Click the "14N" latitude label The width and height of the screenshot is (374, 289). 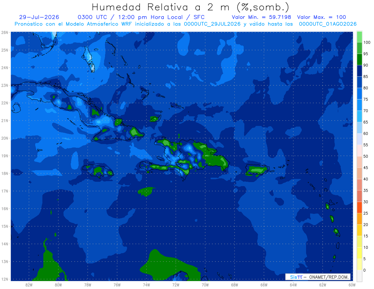point(4,244)
